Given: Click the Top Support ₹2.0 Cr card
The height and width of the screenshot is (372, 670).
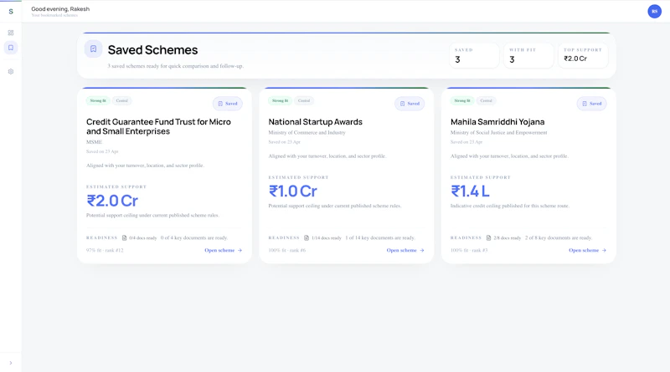Looking at the screenshot, I should click(583, 55).
